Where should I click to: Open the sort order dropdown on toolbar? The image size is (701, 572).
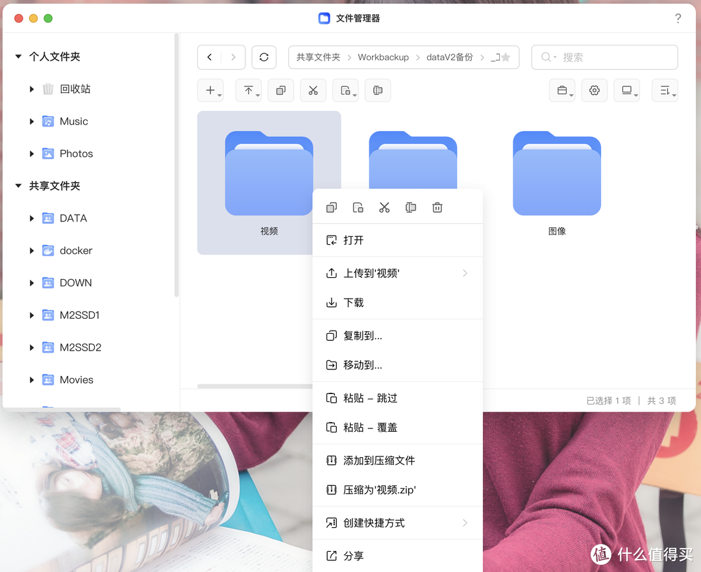664,90
